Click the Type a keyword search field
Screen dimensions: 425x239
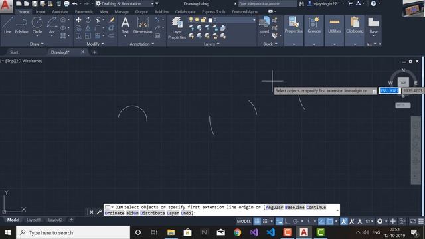pyautogui.click(x=267, y=3)
